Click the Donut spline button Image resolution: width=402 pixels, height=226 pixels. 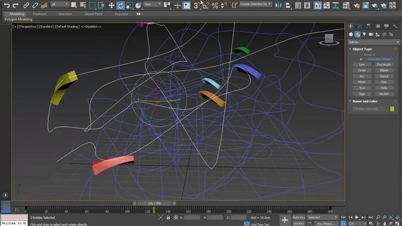pyautogui.click(x=384, y=76)
